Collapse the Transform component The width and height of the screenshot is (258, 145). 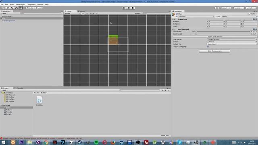coord(173,19)
